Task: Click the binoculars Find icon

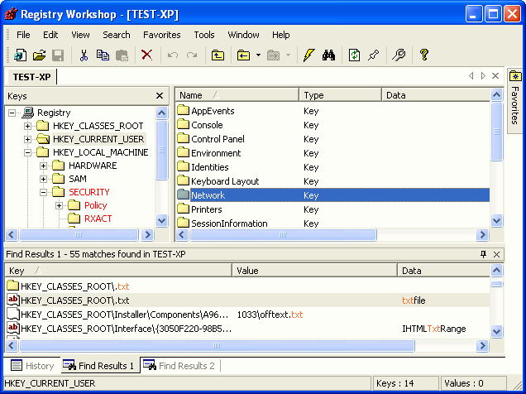Action: (x=328, y=55)
